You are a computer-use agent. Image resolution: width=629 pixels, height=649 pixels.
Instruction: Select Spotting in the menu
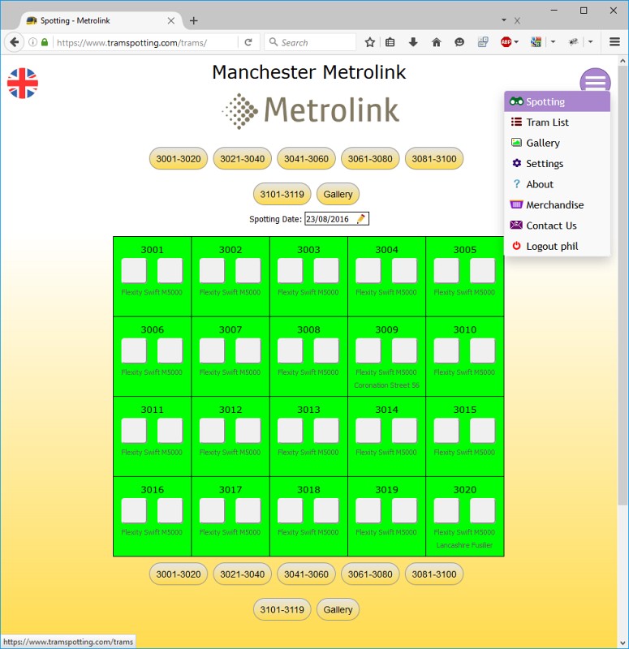point(557,101)
